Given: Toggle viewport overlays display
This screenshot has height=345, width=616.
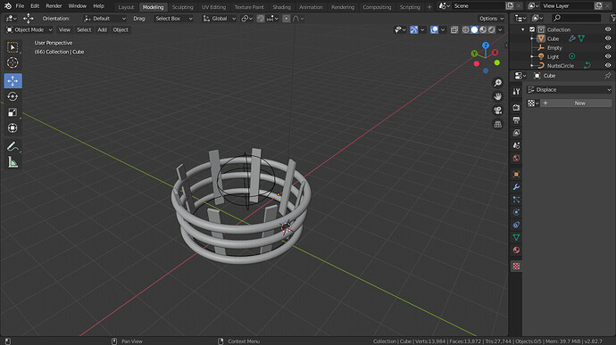Looking at the screenshot, I should 434,29.
